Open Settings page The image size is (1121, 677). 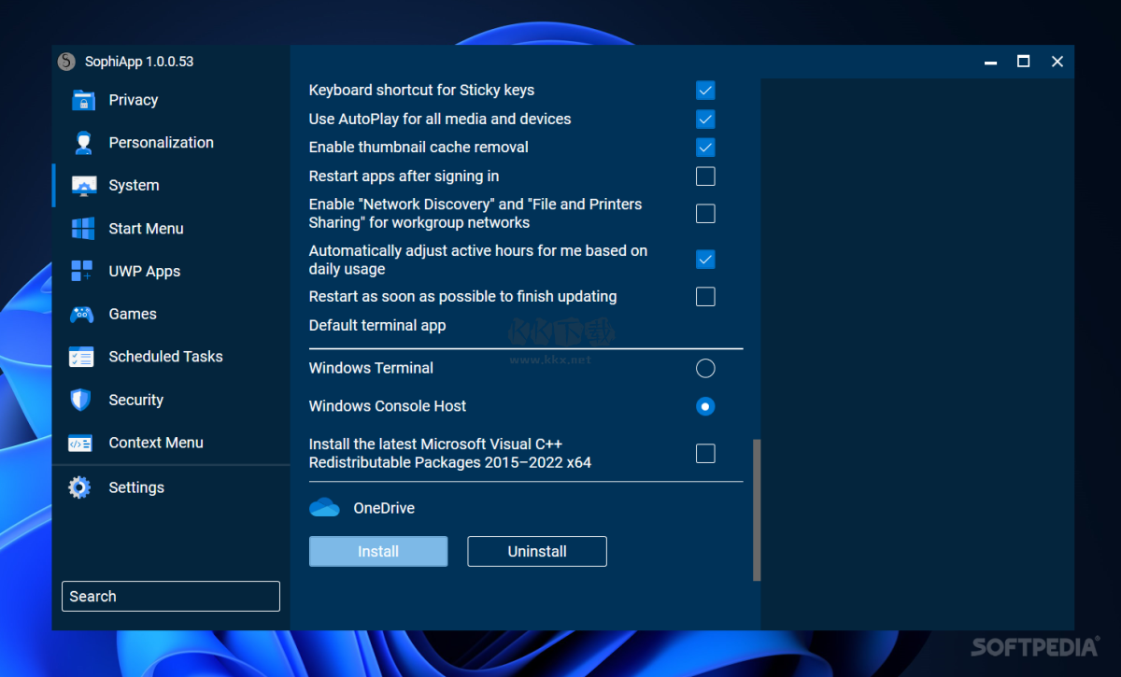point(136,487)
